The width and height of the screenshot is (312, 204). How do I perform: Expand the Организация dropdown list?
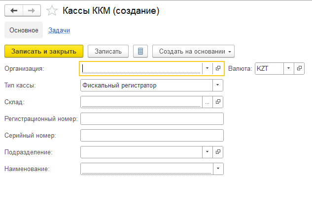click(208, 68)
